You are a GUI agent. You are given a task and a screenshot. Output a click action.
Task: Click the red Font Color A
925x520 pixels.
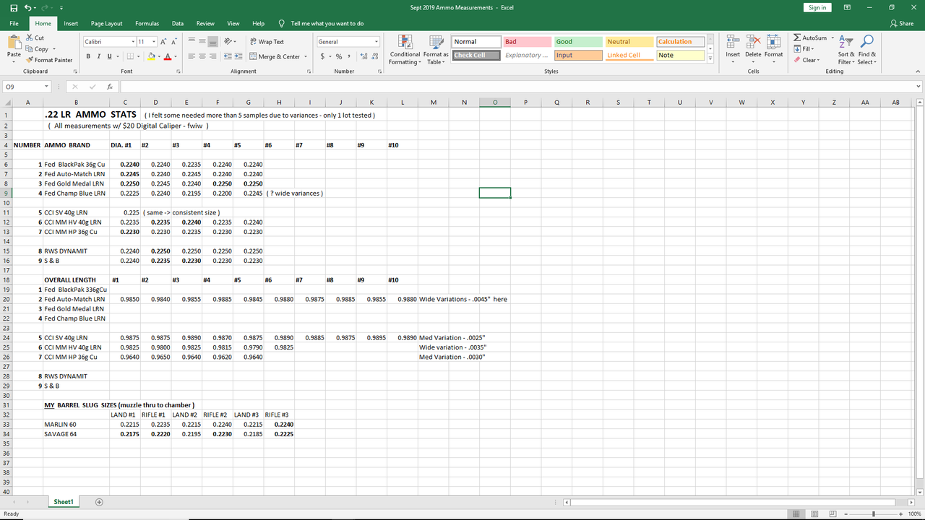(167, 56)
